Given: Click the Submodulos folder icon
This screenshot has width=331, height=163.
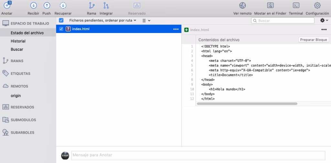Looking at the screenshot, I should 5,120.
